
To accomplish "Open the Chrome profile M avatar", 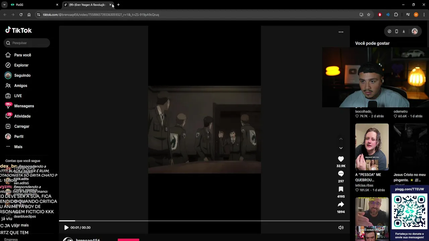I will tap(416, 15).
